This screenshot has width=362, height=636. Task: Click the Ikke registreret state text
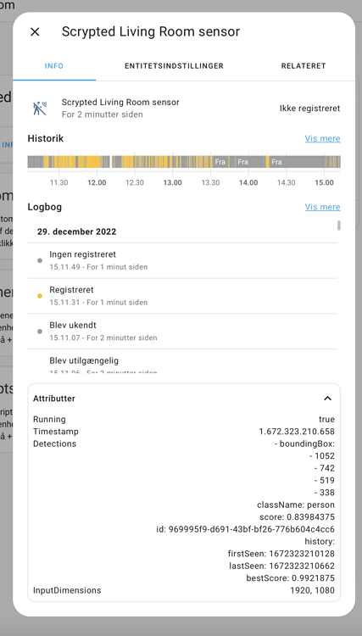309,109
